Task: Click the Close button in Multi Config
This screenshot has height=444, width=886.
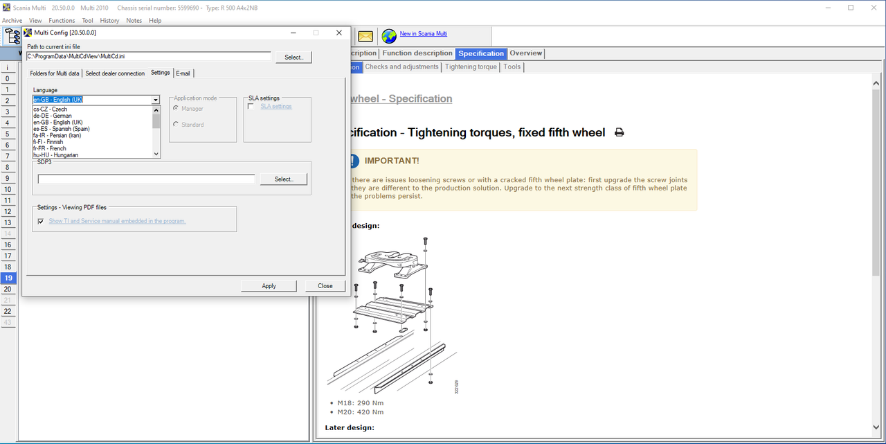Action: point(325,285)
